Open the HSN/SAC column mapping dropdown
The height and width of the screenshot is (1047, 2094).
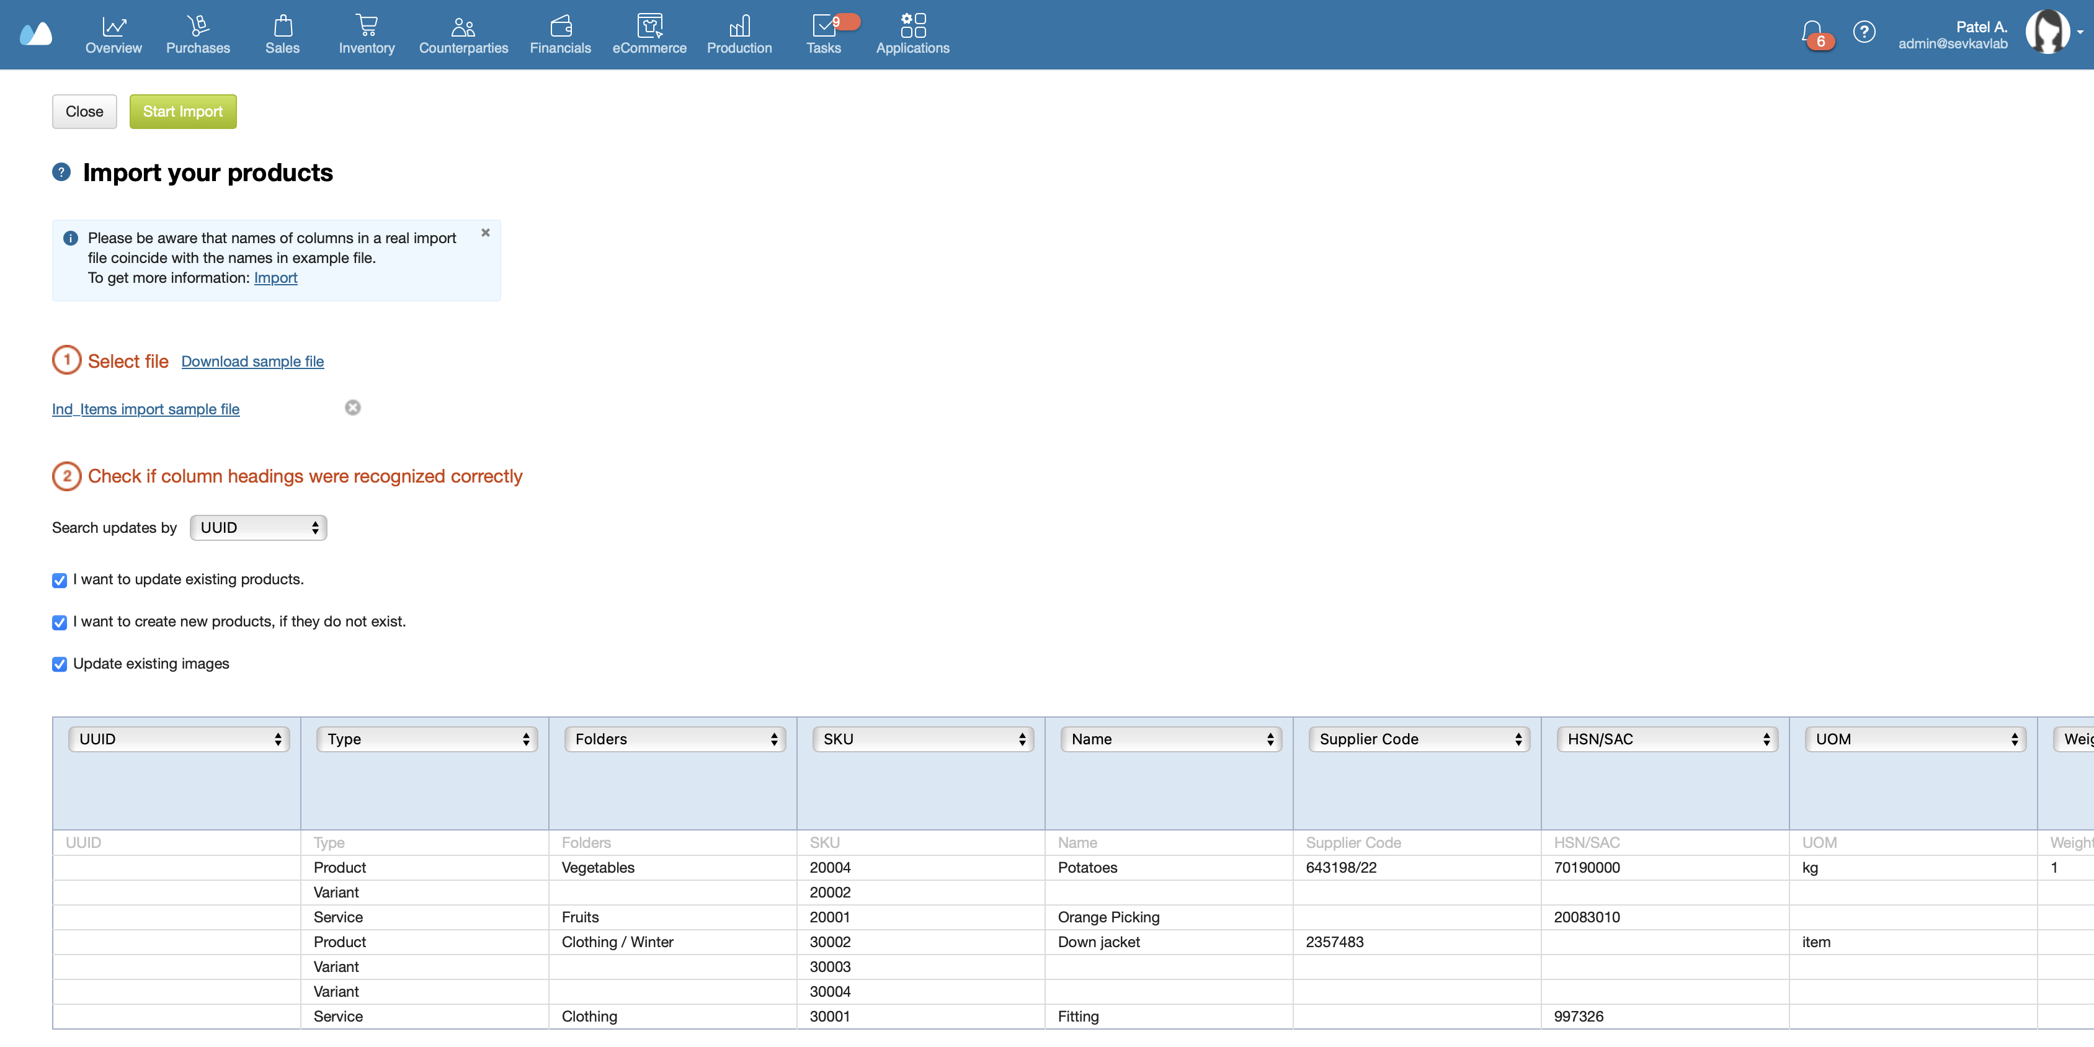click(x=1667, y=739)
